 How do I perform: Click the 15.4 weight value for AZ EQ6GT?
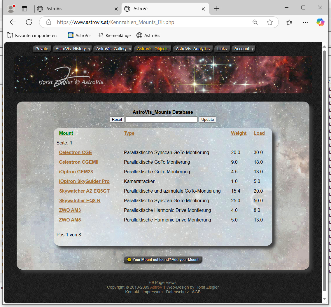coord(236,191)
